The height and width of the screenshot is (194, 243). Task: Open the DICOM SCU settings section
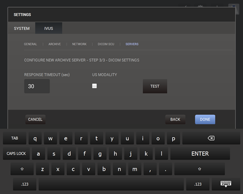click(106, 44)
